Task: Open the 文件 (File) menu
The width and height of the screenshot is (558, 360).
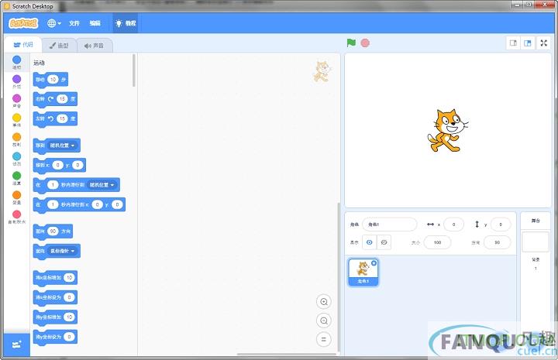Action: click(x=74, y=23)
